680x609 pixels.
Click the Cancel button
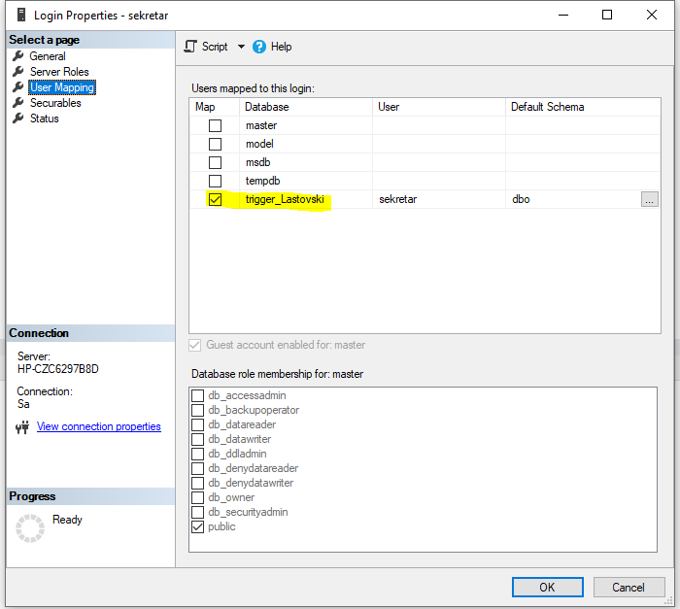pyautogui.click(x=628, y=587)
